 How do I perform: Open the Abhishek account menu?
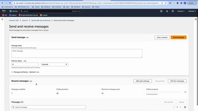[x=192, y=11]
